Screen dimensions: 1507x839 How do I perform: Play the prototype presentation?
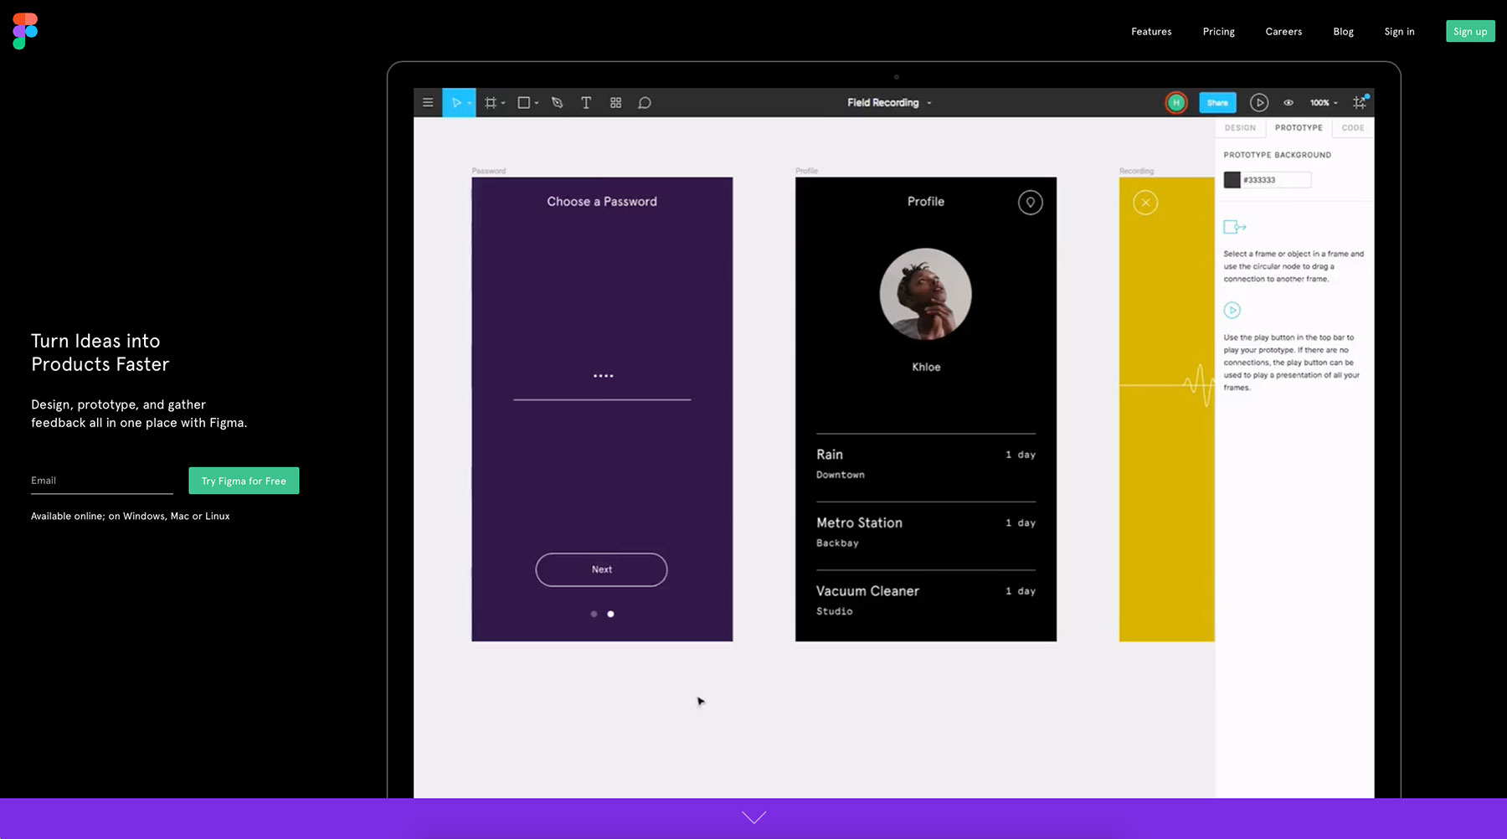pos(1258,103)
